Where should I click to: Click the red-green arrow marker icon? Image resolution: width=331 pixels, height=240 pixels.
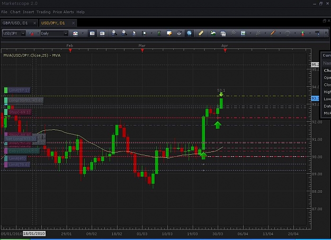(302, 33)
